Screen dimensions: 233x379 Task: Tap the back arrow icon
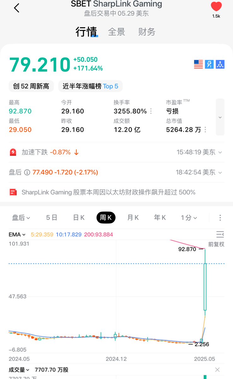pos(16,8)
